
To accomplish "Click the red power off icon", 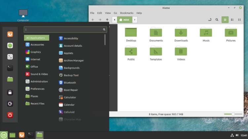I will pos(10,115).
